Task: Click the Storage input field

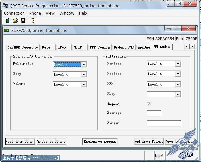Action: (x=154, y=113)
